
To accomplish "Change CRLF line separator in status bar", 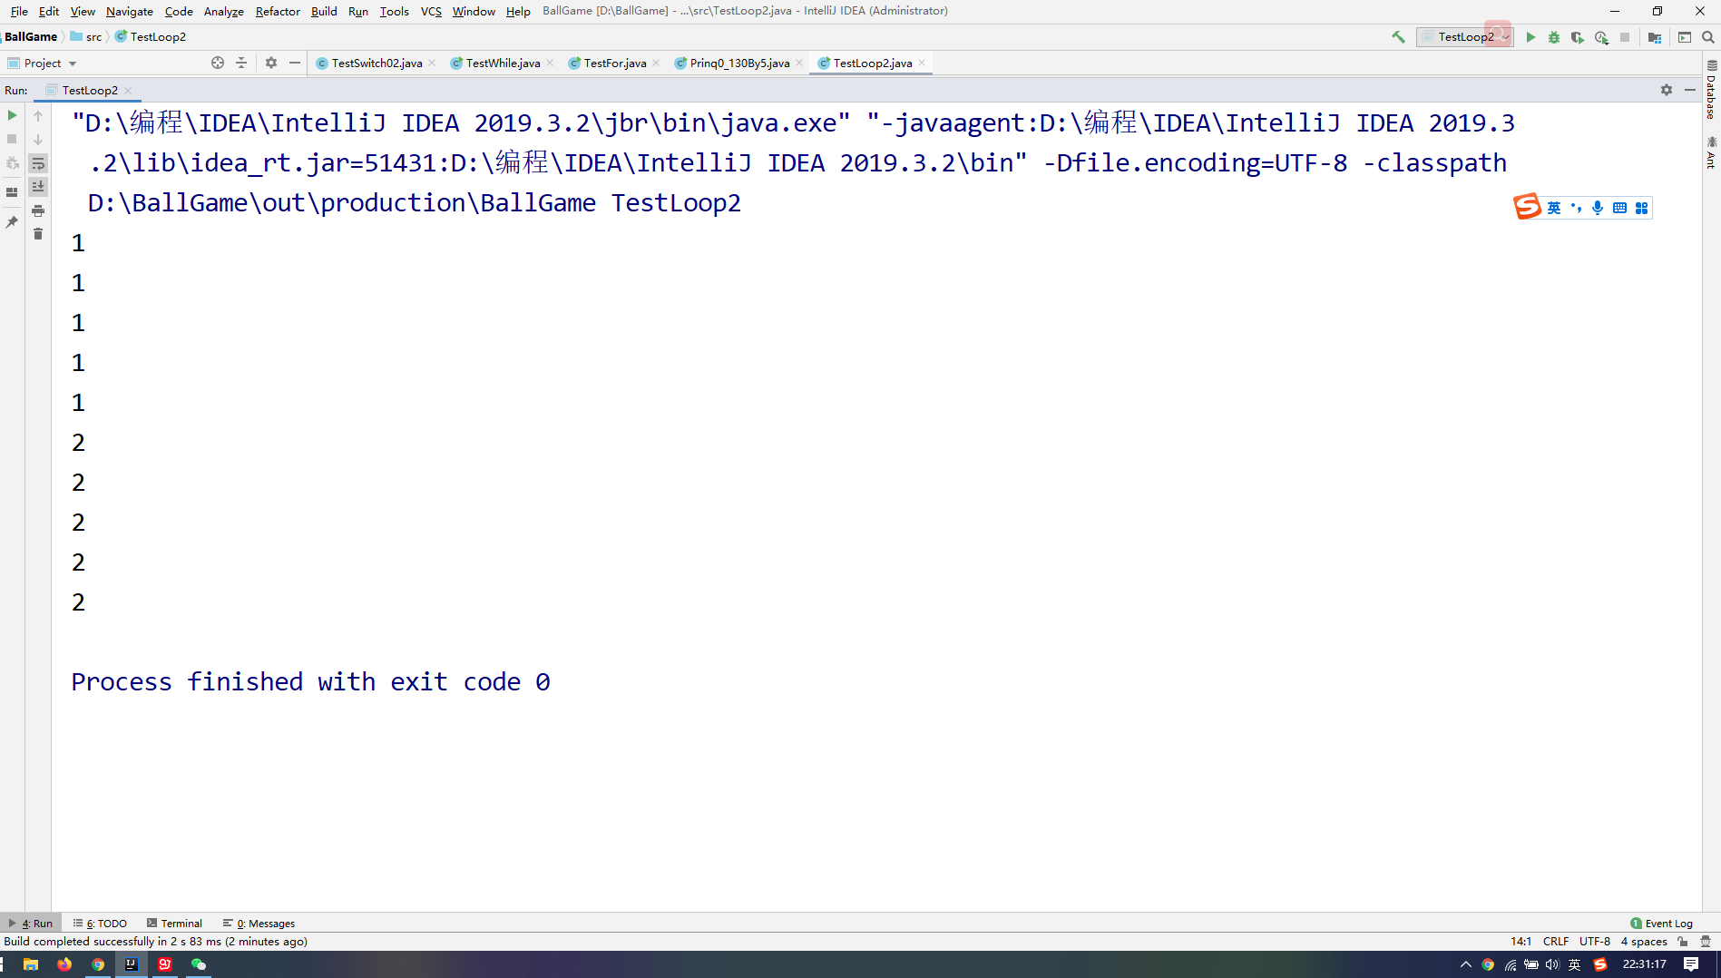I will [x=1556, y=941].
